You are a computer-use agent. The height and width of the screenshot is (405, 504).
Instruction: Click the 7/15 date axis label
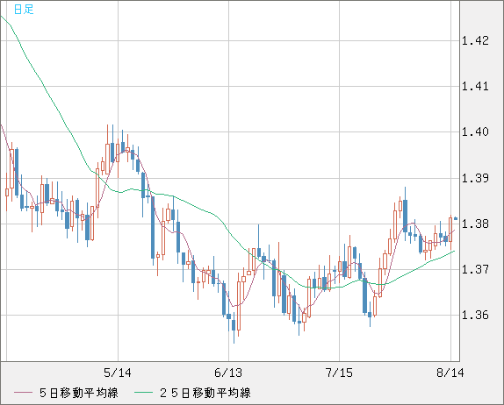pos(339,373)
